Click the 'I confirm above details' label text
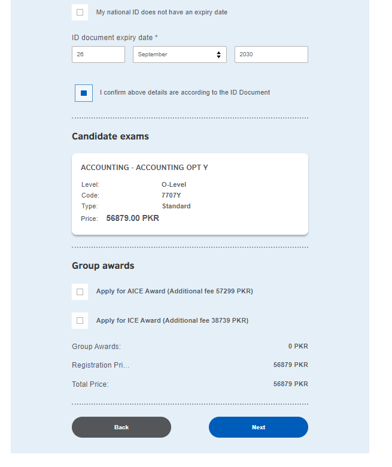The image size is (392, 467). [x=185, y=93]
